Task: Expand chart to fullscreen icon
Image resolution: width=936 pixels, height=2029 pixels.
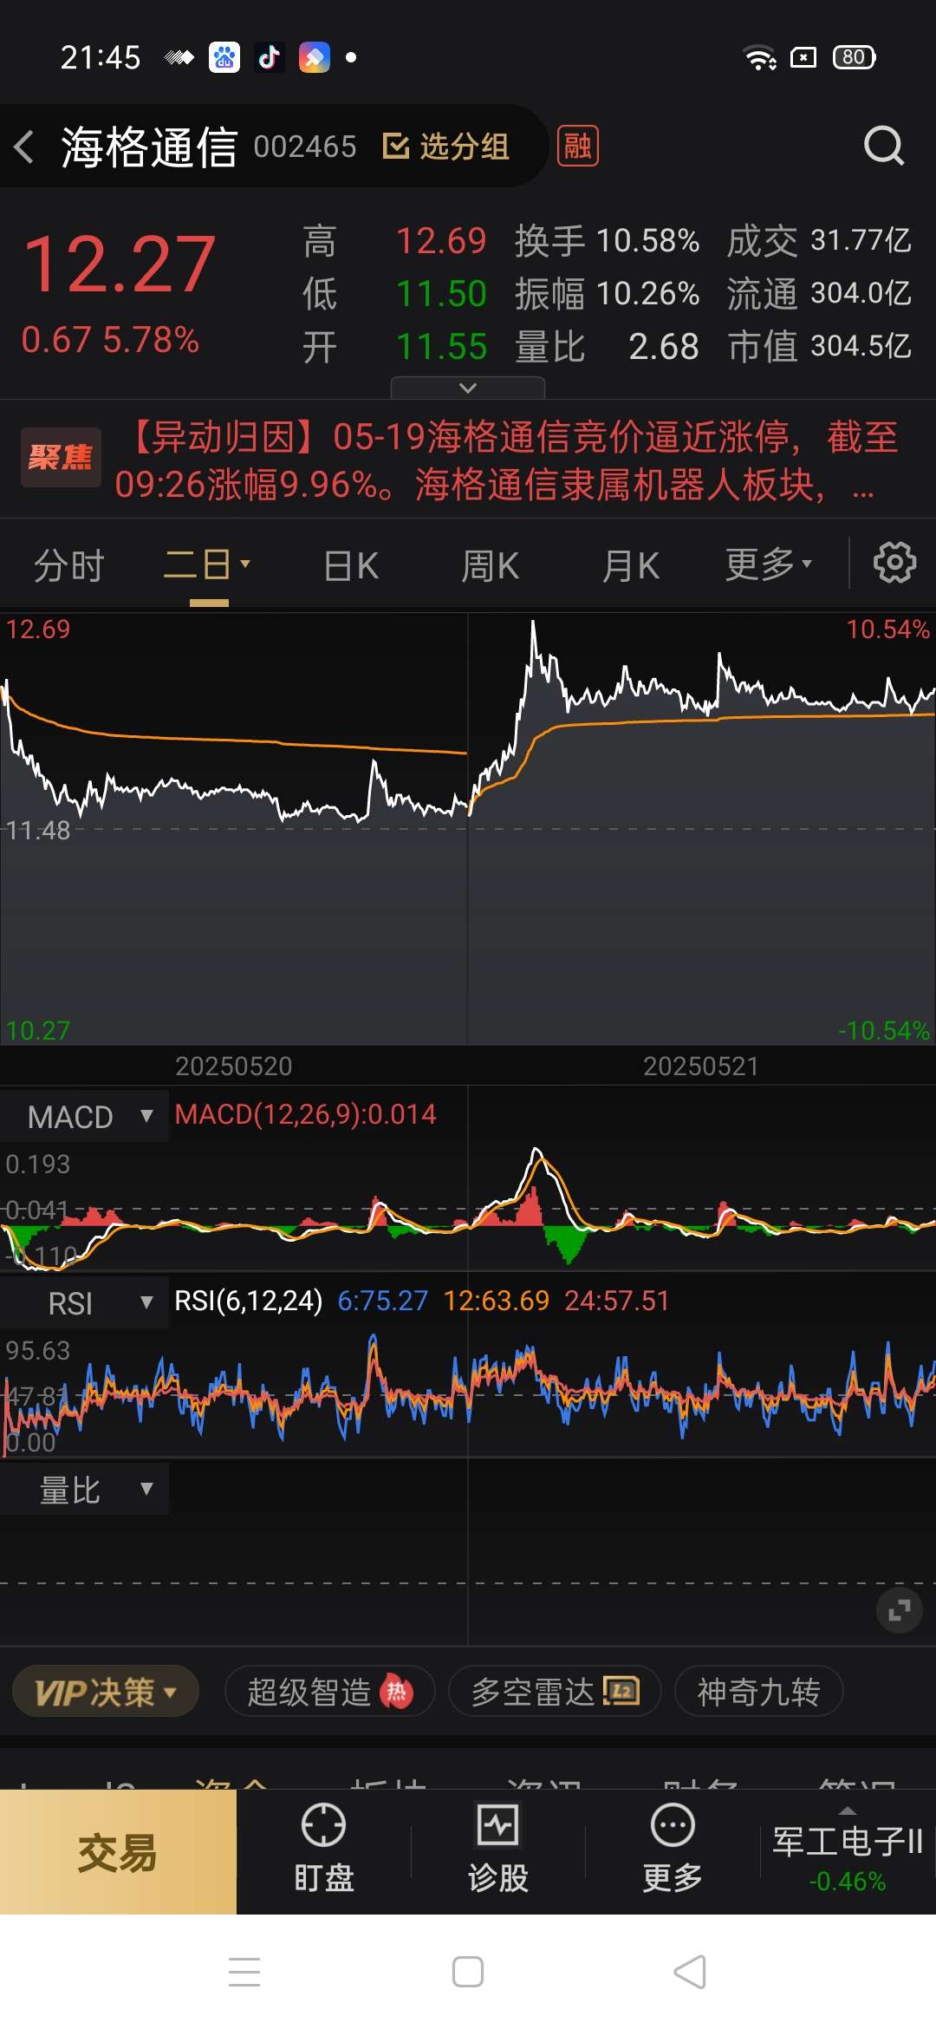Action: coord(900,1611)
